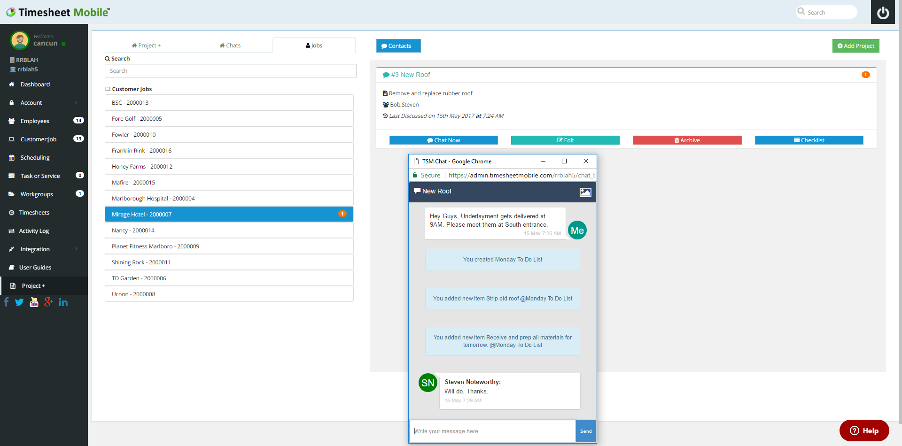Click the chat message input box
The image size is (902, 446).
(x=492, y=431)
